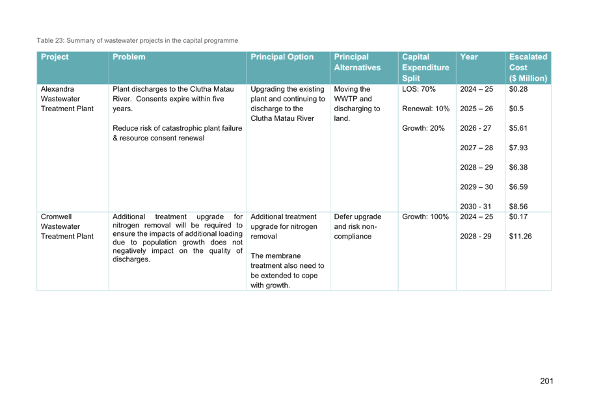590x407 pixels.
Task: Select the 'Principal Alternatives' header cell
Action: click(x=357, y=62)
